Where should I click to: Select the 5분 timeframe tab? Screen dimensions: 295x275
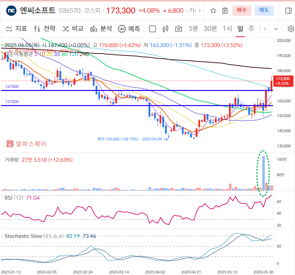coord(194,28)
